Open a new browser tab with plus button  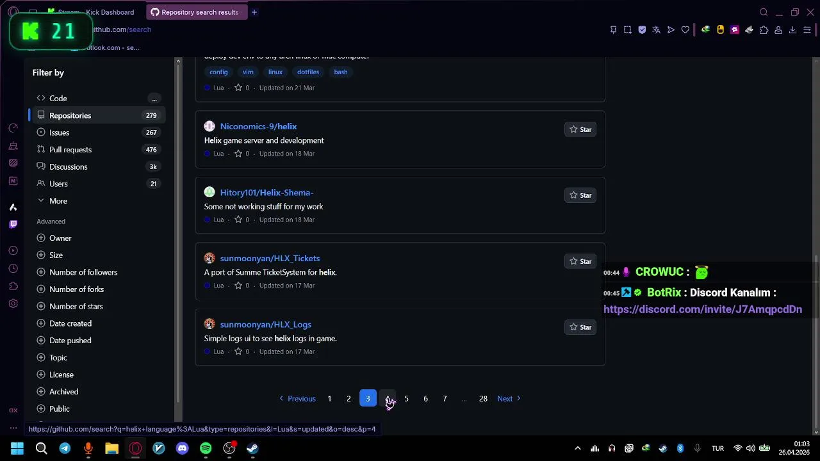point(254,12)
